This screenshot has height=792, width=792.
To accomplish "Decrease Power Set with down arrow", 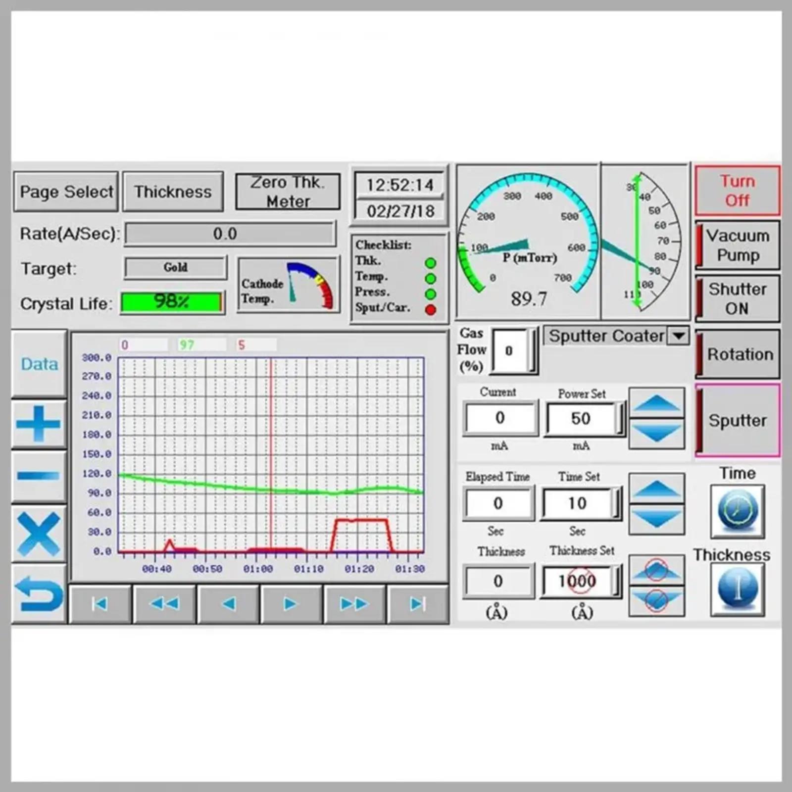I will (657, 434).
